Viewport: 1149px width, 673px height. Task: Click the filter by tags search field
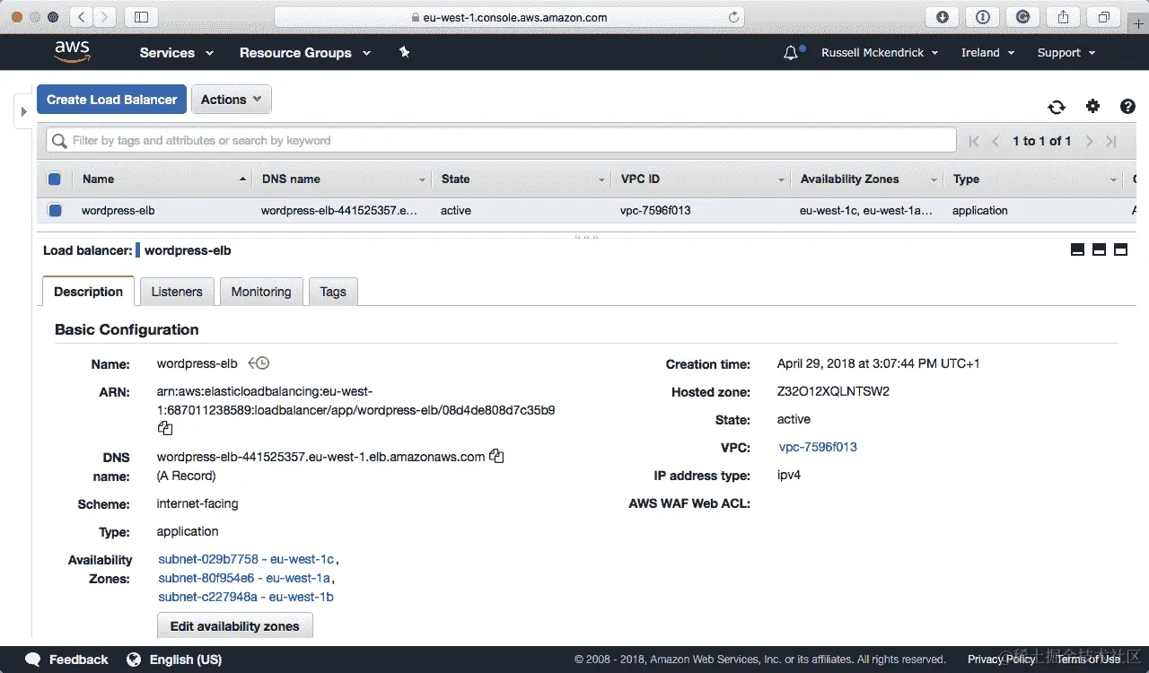[x=501, y=141]
